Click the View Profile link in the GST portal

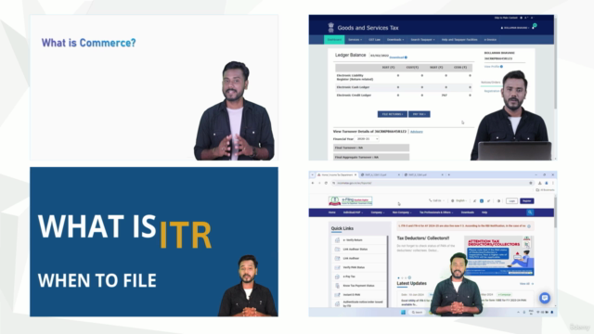point(491,67)
